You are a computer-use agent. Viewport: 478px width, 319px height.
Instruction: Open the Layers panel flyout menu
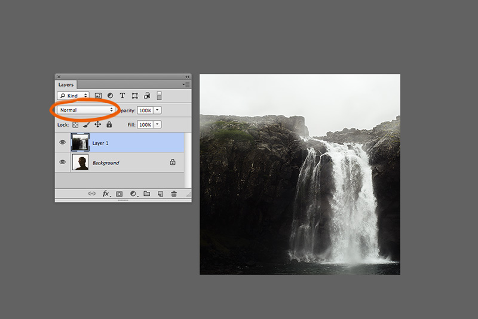tap(186, 84)
